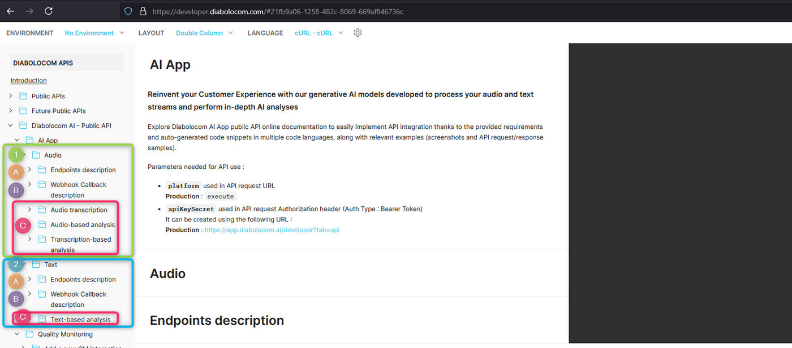Image resolution: width=792 pixels, height=348 pixels.
Task: Open the Environment dropdown
Action: tap(94, 33)
